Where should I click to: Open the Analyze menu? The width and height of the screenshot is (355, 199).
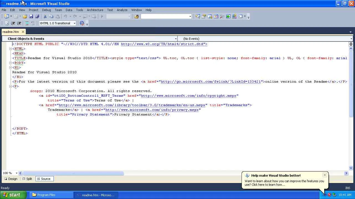pyautogui.click(x=122, y=10)
